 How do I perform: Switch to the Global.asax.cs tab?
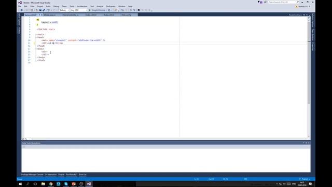(52, 15)
